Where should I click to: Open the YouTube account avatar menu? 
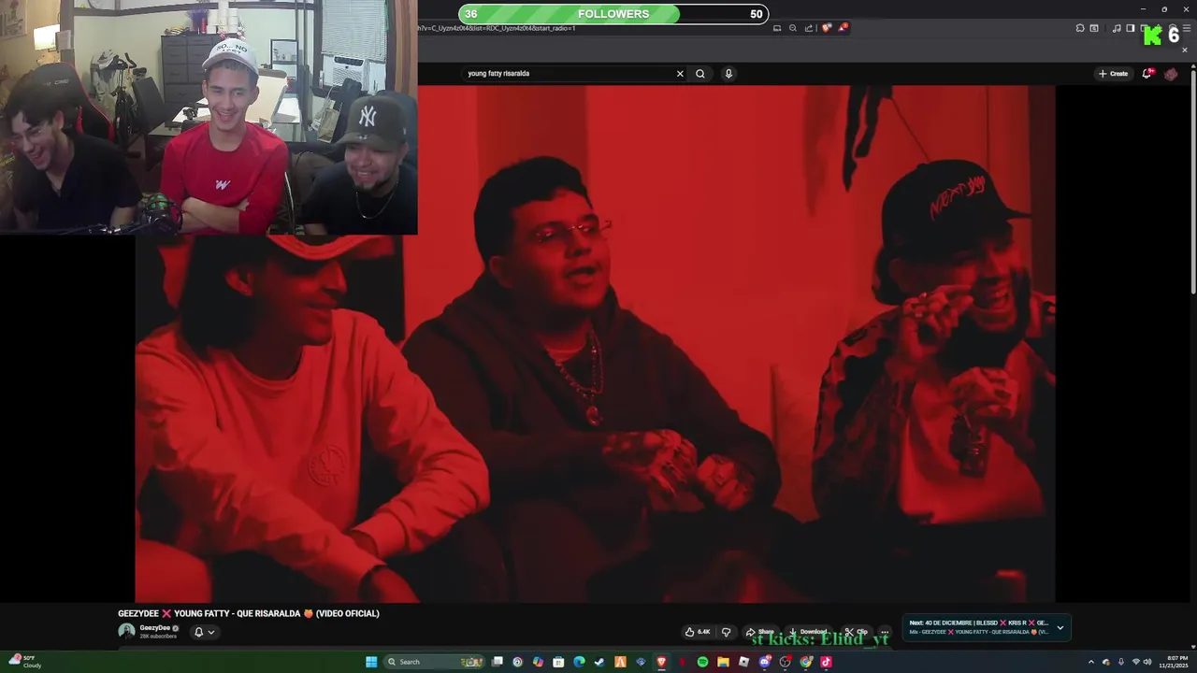(1171, 74)
